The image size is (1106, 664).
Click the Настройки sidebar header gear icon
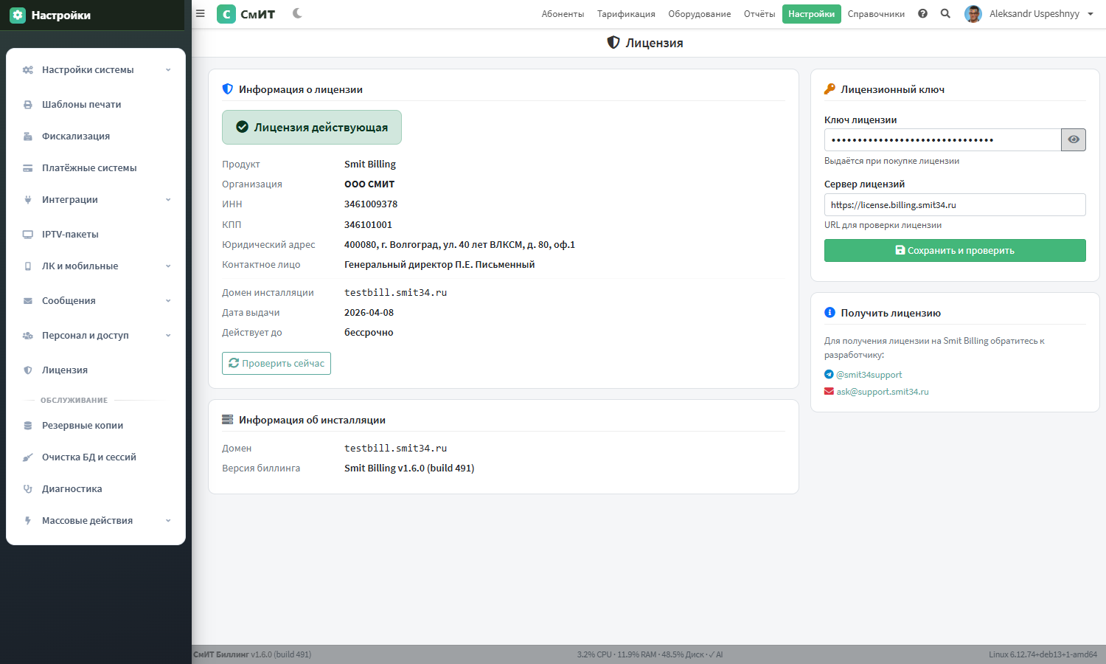18,15
